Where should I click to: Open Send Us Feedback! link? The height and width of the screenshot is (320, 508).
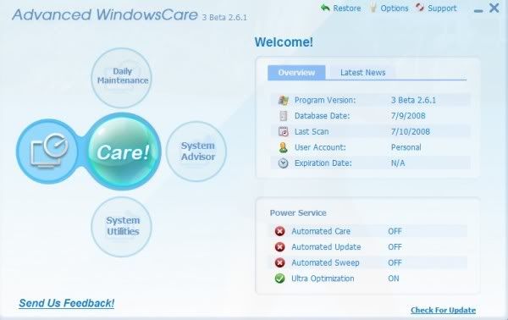67,303
